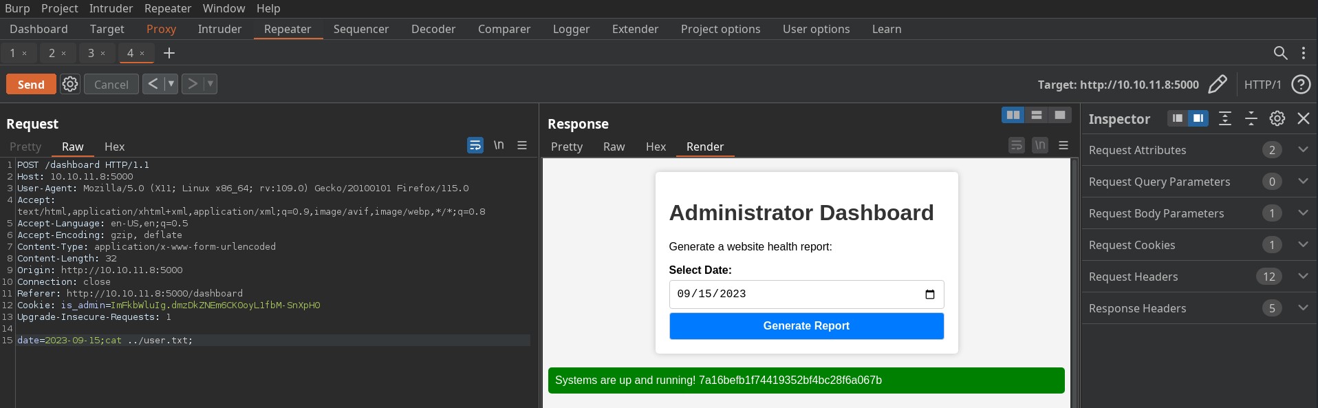Dock Inspector to the right layout

(x=1198, y=118)
